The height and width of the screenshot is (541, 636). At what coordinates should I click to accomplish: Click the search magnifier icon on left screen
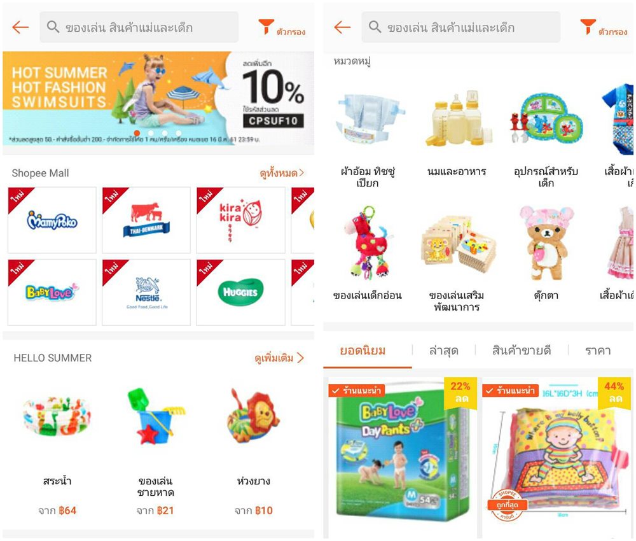(53, 27)
